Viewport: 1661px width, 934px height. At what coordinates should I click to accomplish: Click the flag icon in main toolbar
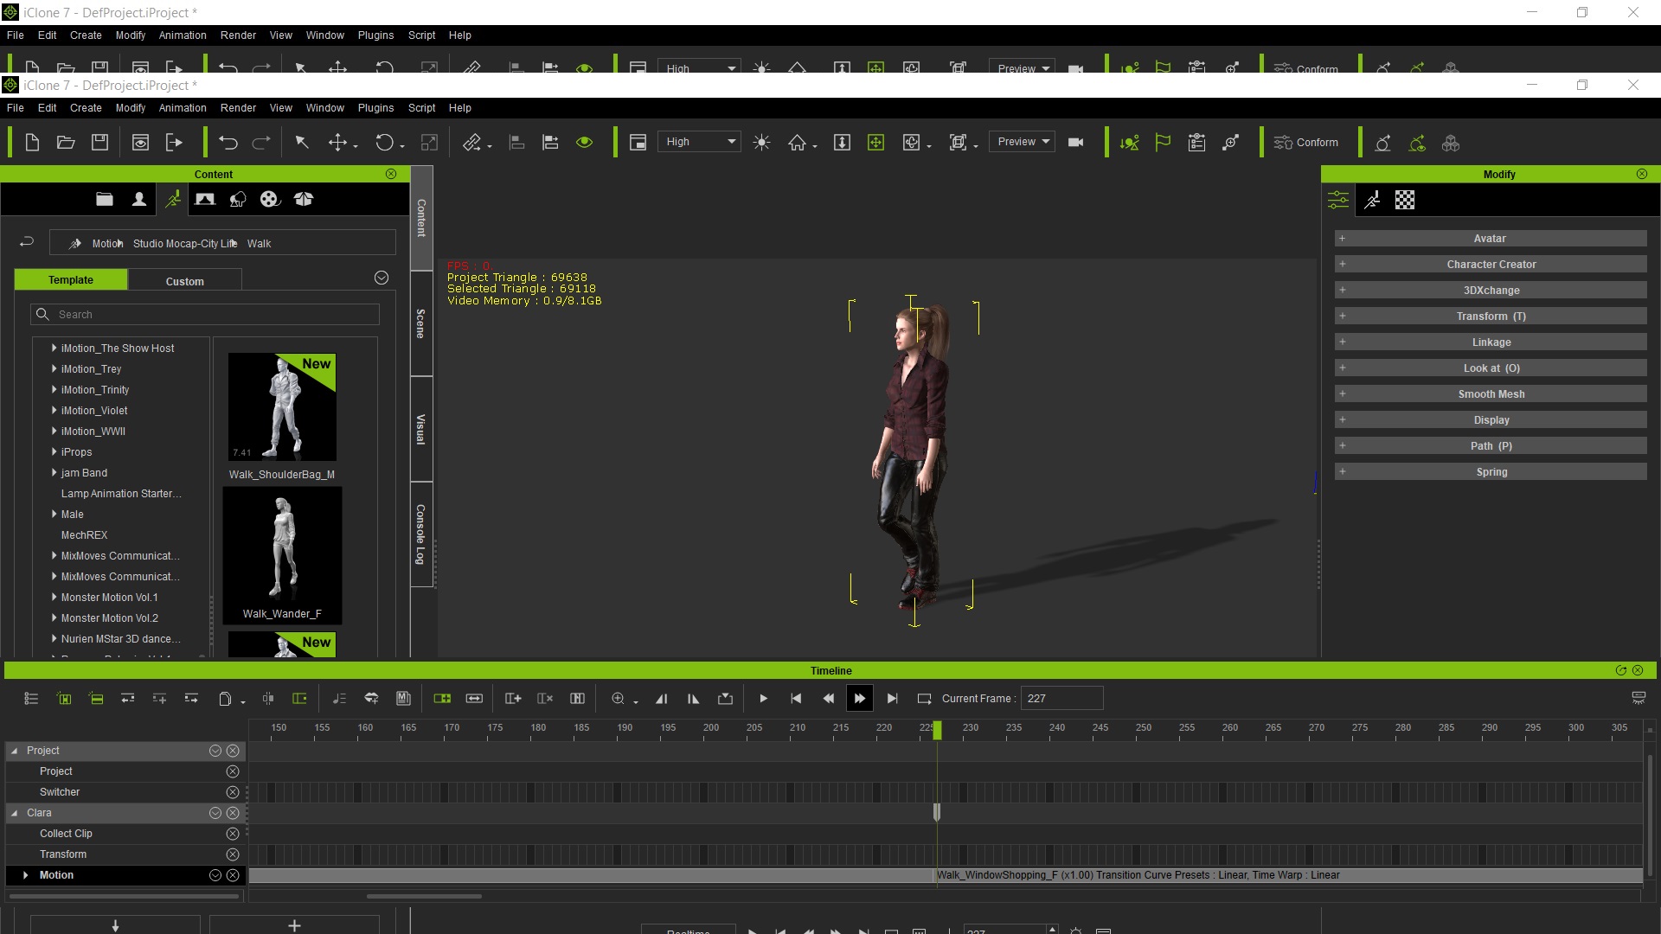(x=1163, y=143)
